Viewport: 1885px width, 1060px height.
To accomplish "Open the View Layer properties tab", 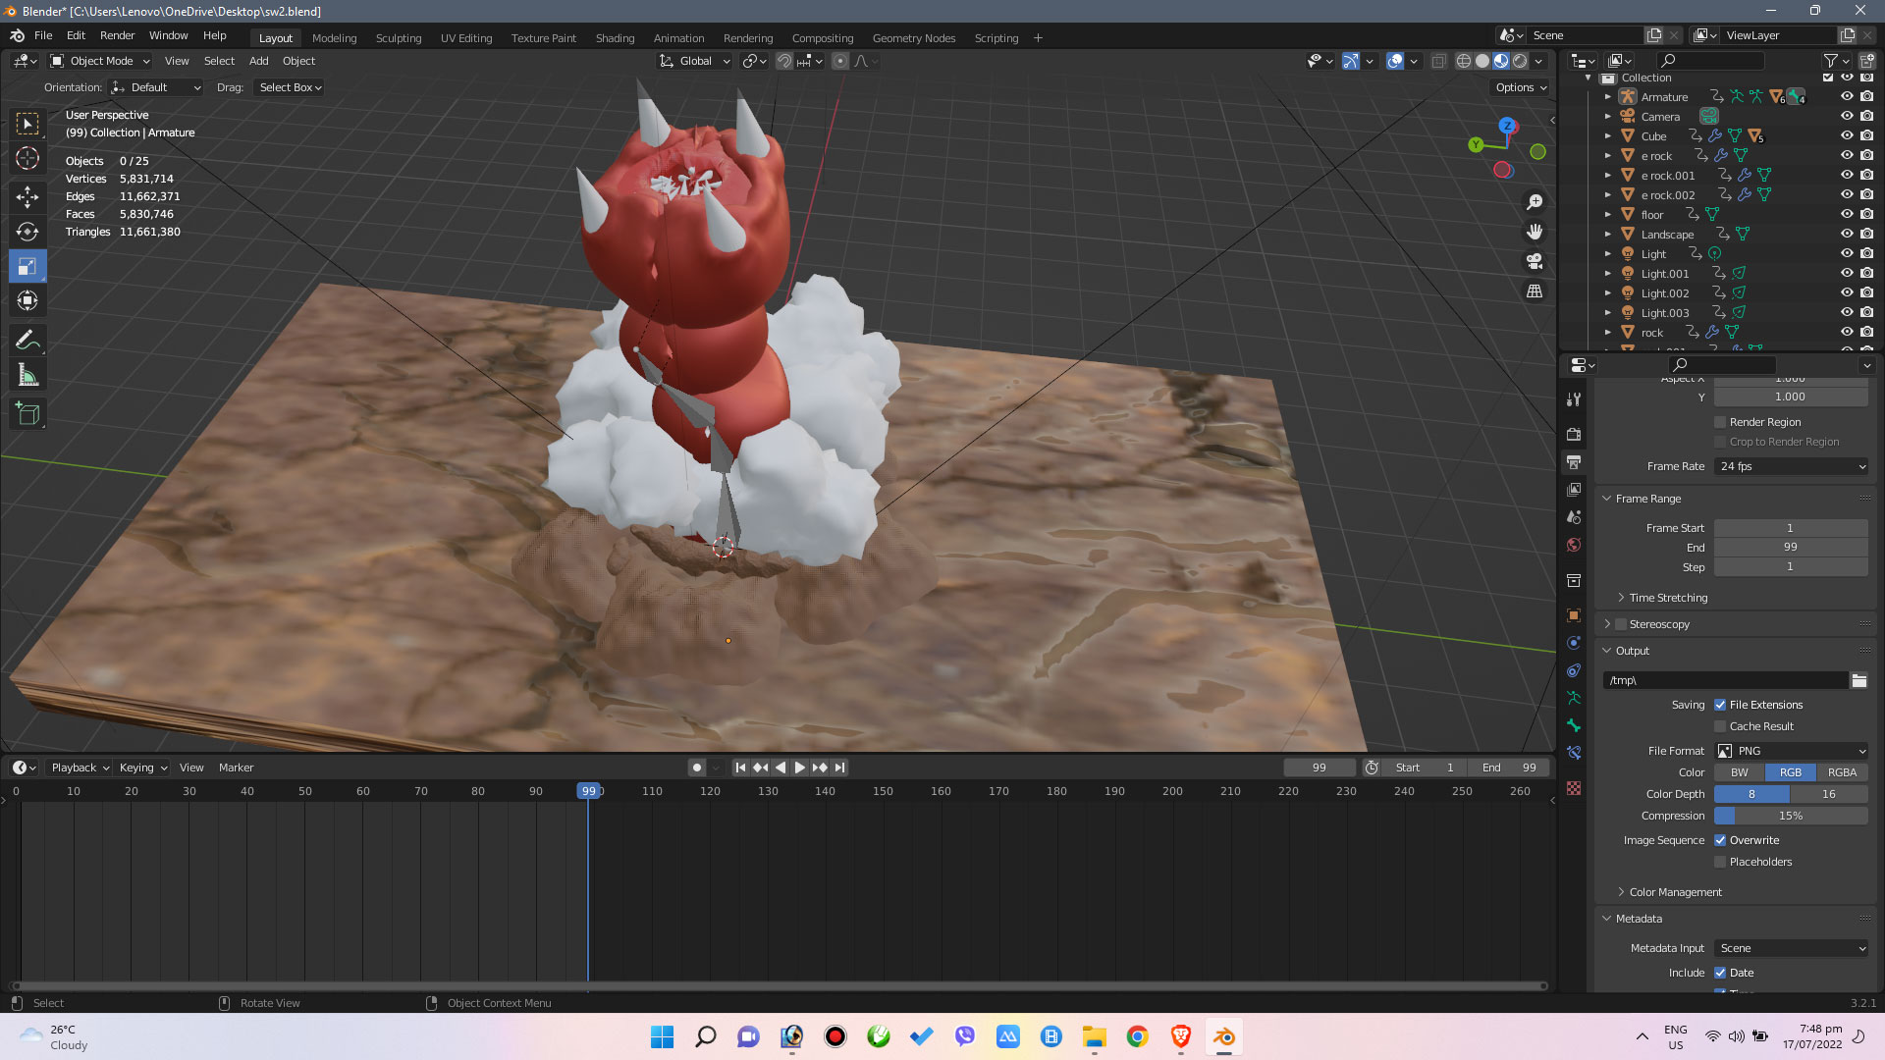I will 1574,489.
